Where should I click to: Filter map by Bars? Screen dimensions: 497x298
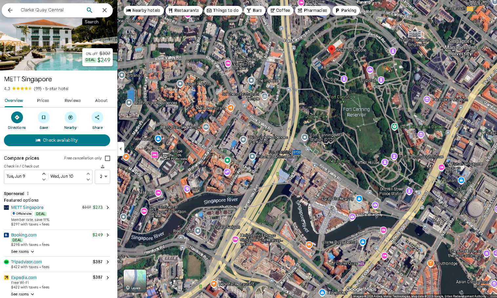(254, 10)
